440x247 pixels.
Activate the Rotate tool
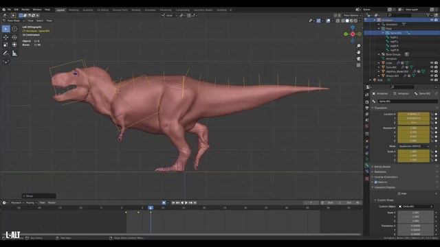[14, 37]
